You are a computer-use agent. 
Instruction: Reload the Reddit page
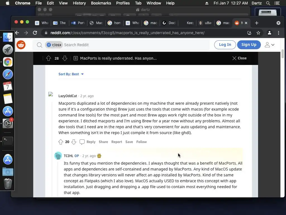(x=35, y=33)
